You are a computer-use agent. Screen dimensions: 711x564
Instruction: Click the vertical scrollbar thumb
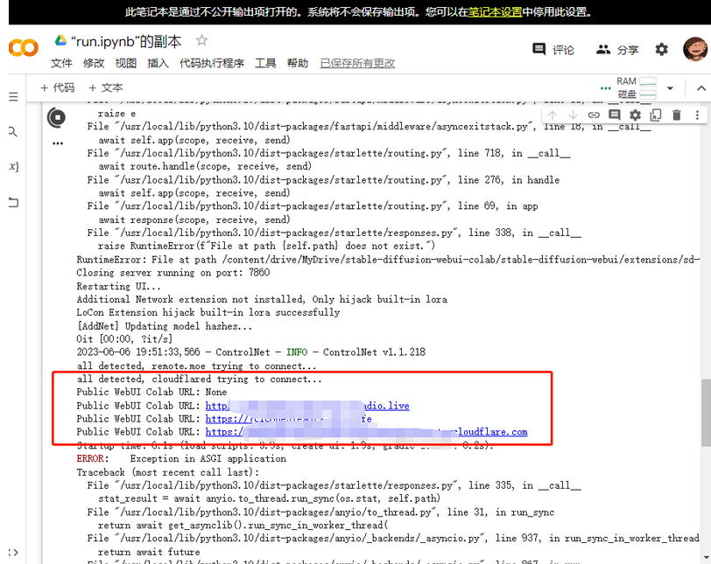706,412
